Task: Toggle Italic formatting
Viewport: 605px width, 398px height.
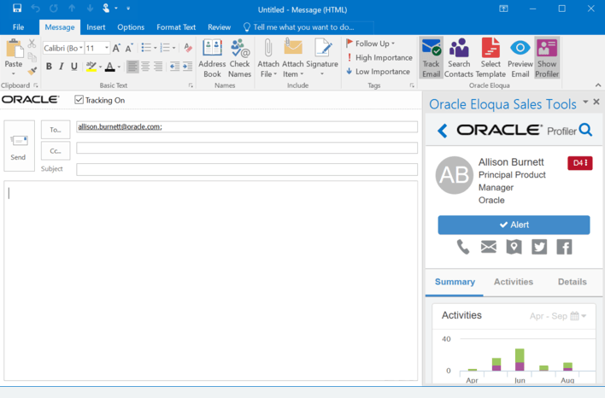Action: 62,67
